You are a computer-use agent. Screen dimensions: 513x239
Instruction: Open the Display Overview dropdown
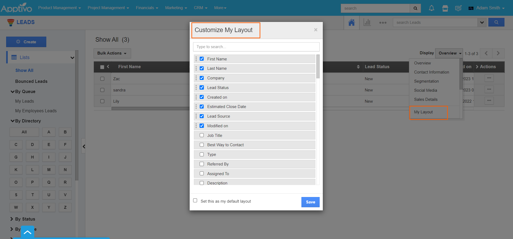(x=449, y=53)
